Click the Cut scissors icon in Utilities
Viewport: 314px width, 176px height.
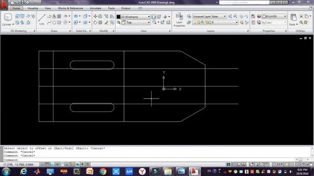click(x=301, y=16)
